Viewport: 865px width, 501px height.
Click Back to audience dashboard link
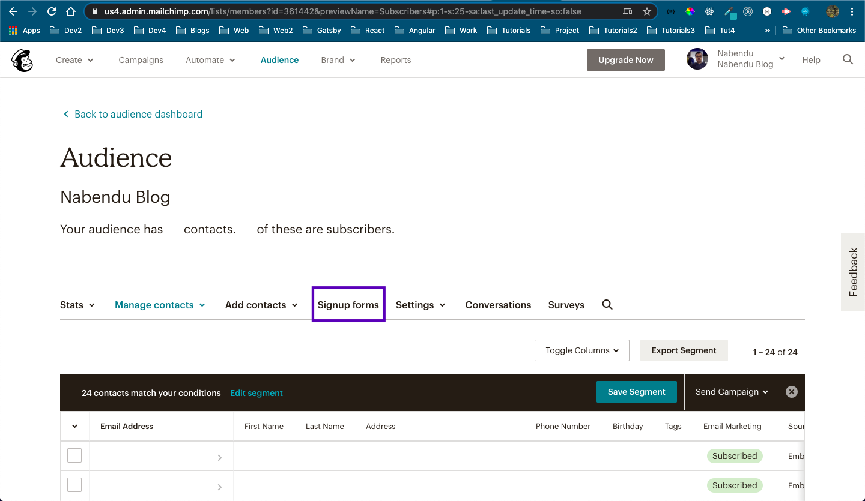coord(133,114)
